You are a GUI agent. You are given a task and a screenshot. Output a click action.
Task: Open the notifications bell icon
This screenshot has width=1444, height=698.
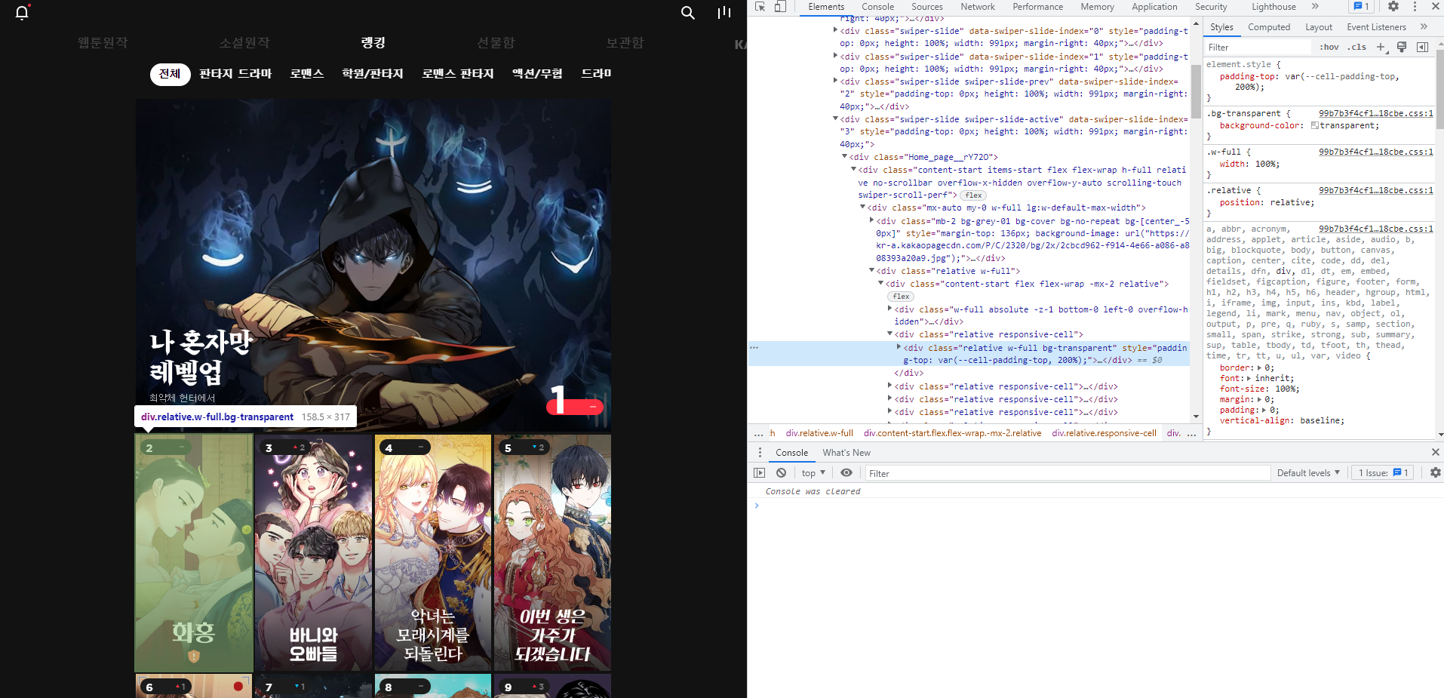[22, 12]
